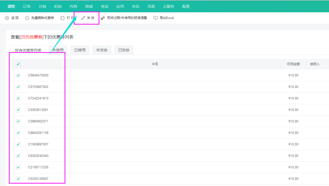Click the pencil icon for 发放
Image resolution: width=329 pixels, height=186 pixels.
(83, 18)
